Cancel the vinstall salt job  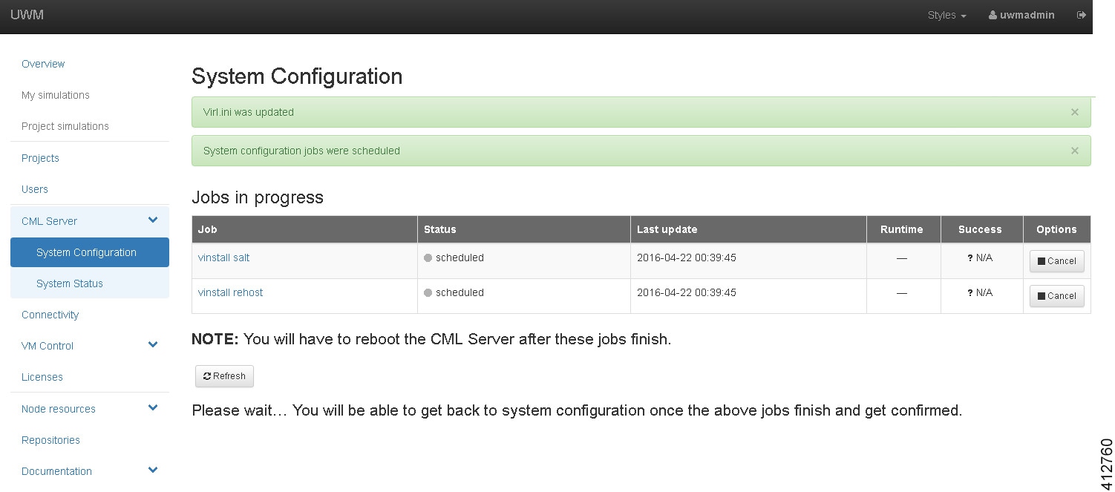[1056, 261]
